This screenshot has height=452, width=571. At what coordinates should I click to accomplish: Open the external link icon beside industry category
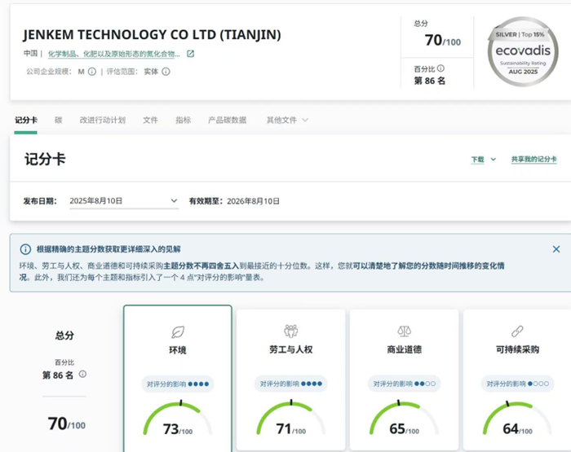[191, 54]
